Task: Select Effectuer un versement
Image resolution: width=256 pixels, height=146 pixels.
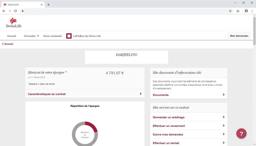Action: pos(169,126)
